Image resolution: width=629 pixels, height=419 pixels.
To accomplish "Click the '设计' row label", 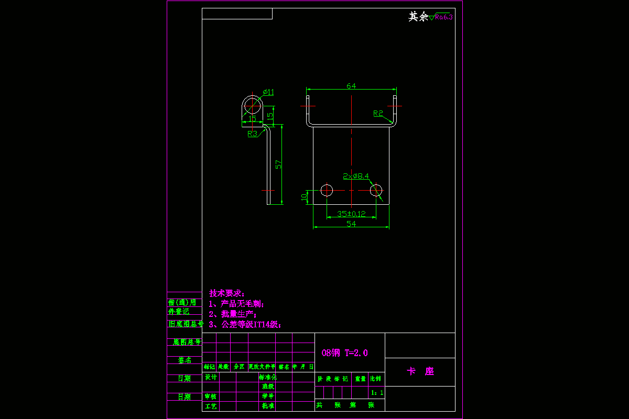I will click(x=211, y=377).
